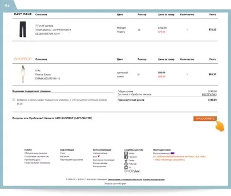Click orange free international express delivery text
The height and width of the screenshot is (196, 231).
179,156
